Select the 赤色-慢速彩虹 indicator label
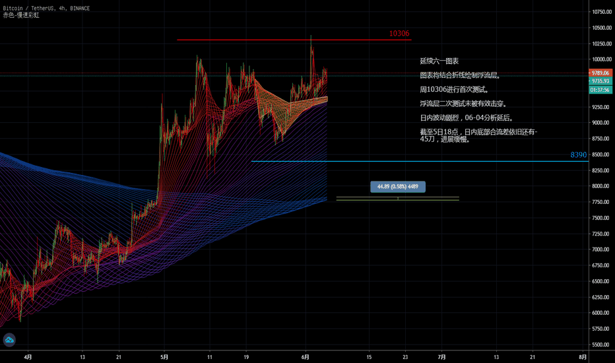 pos(21,15)
